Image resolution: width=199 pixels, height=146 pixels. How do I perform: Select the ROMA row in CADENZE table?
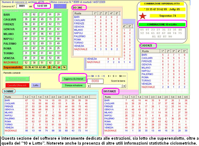tap(164, 78)
